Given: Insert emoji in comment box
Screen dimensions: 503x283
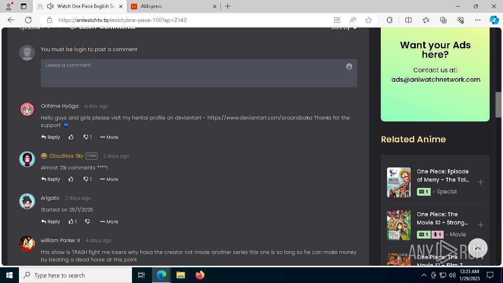Looking at the screenshot, I should (x=349, y=66).
